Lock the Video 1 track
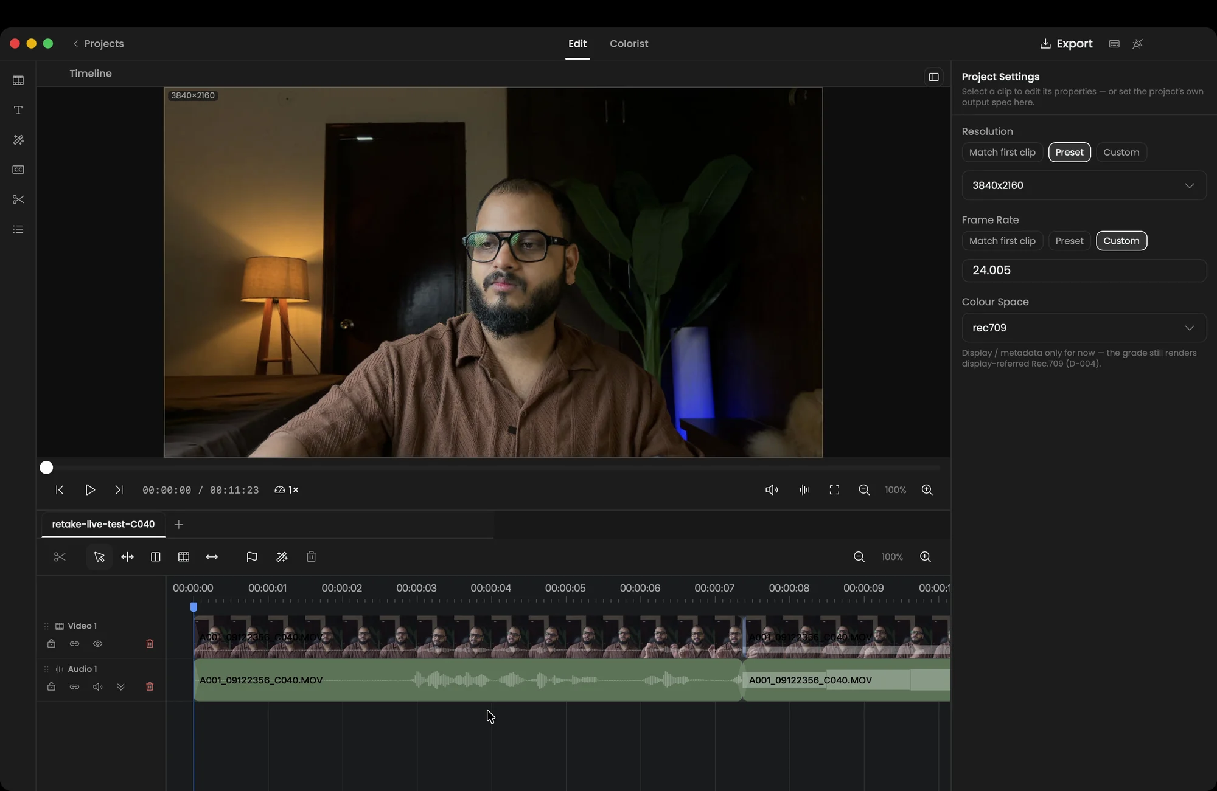The height and width of the screenshot is (791, 1217). [51, 644]
